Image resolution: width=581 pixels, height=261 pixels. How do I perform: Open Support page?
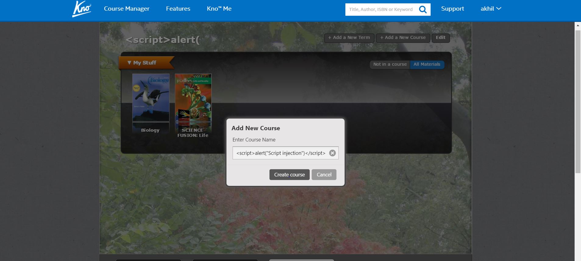tap(452, 9)
